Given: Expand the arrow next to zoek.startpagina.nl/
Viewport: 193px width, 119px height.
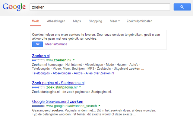Looking at the screenshot, I should [x=80, y=87].
